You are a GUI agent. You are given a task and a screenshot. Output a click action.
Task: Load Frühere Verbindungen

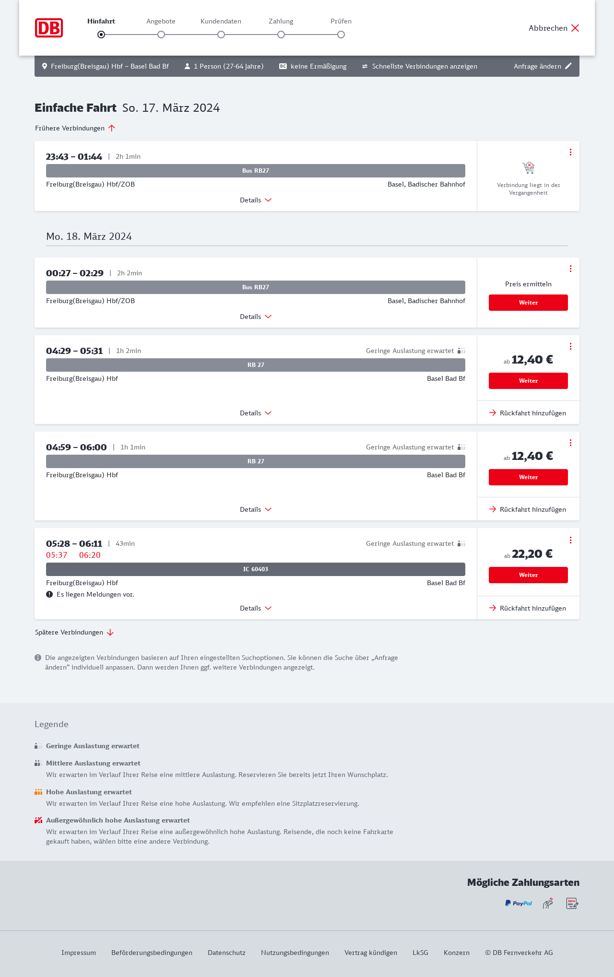click(x=75, y=128)
